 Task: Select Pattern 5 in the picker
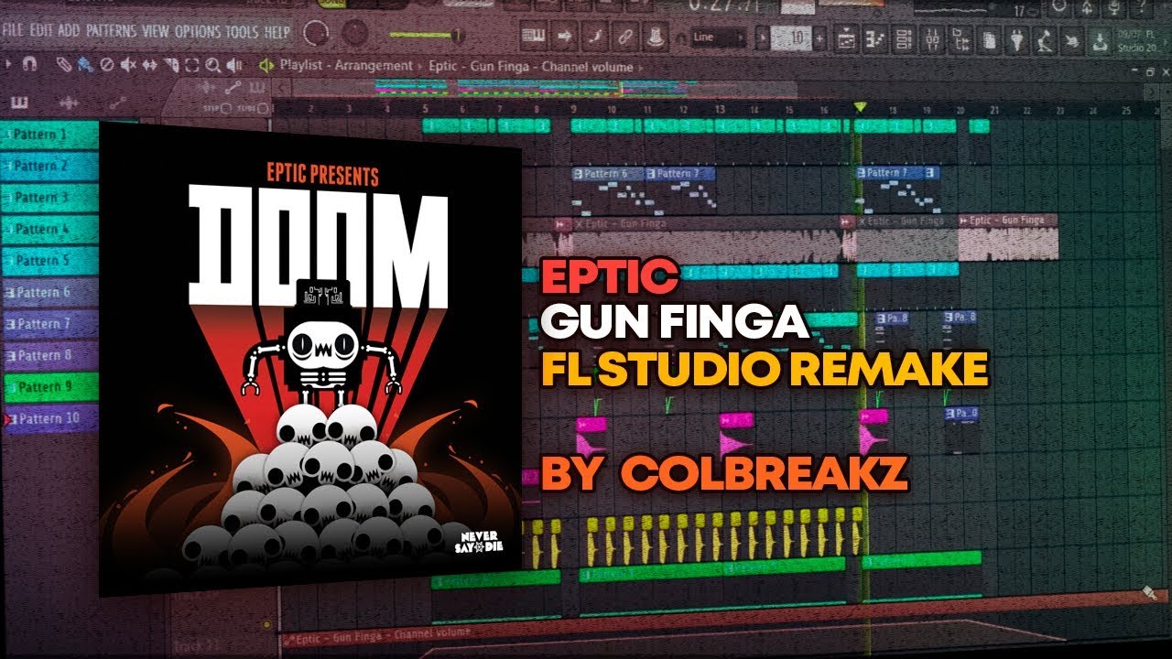[49, 260]
